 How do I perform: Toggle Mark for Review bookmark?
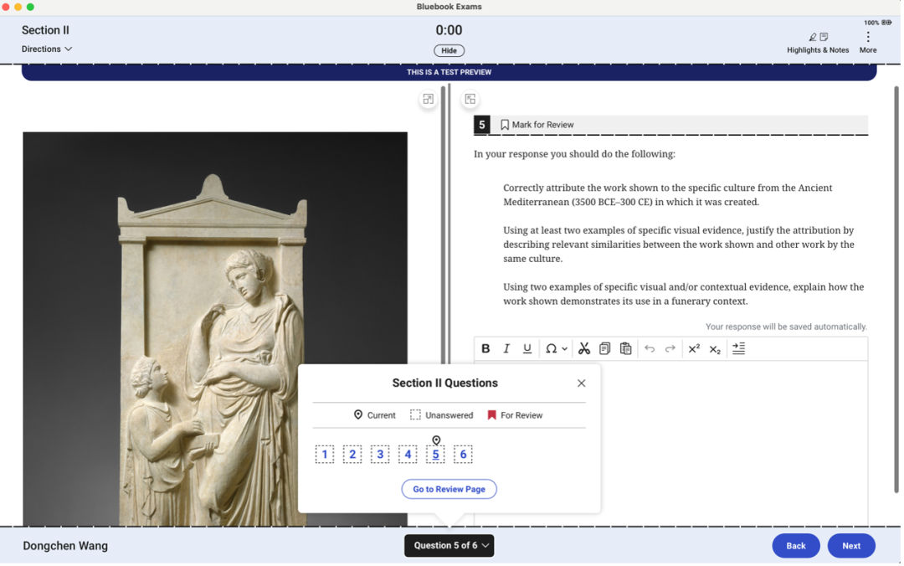pos(537,125)
